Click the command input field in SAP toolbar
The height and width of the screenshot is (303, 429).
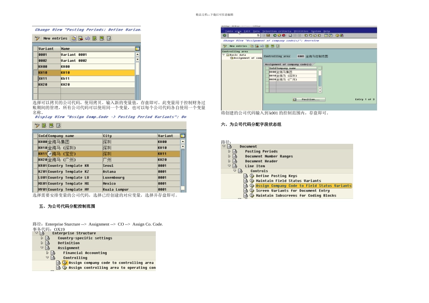pyautogui.click(x=244, y=35)
